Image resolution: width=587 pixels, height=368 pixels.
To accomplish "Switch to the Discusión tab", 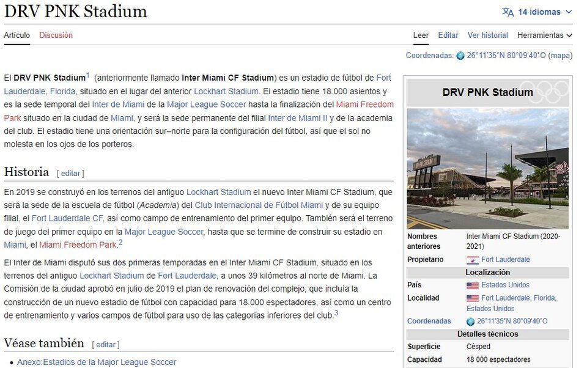I will [56, 35].
